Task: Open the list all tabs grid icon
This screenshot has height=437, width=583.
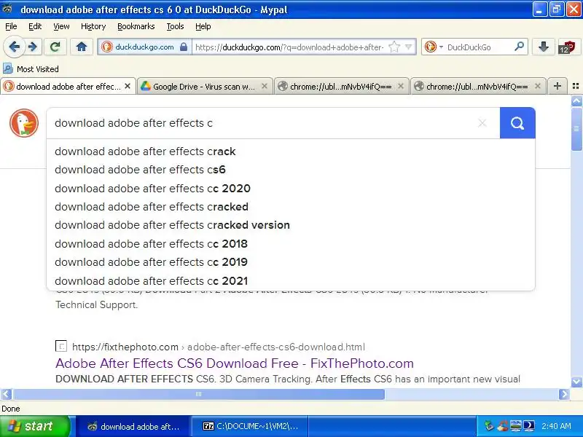Action: coord(576,86)
